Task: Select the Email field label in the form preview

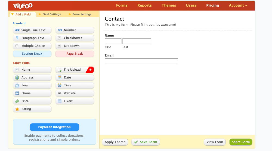Action: pyautogui.click(x=109, y=55)
